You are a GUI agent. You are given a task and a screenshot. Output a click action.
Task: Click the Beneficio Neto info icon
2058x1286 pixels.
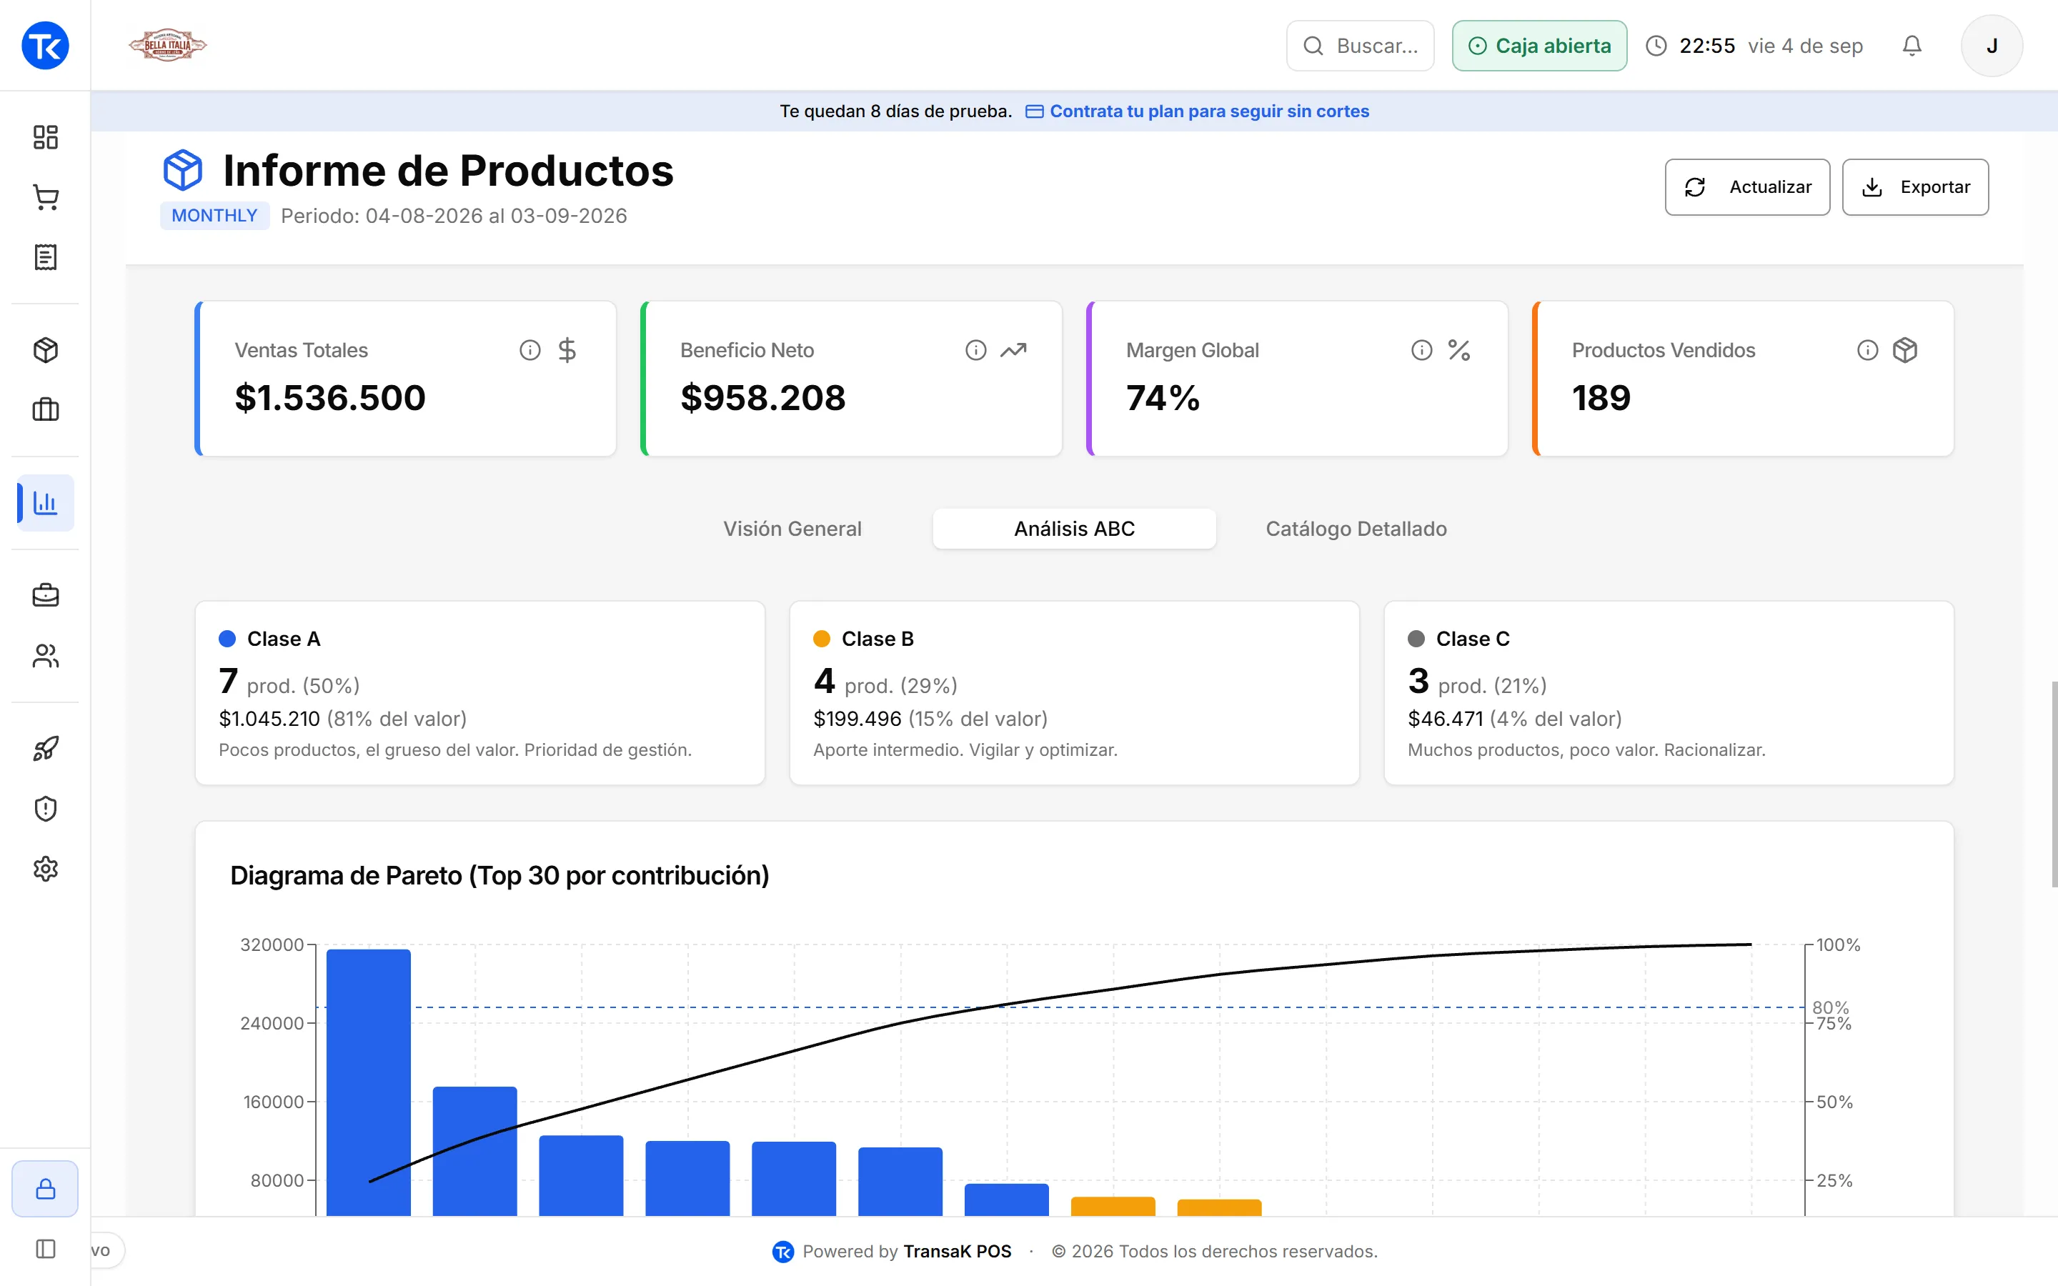(975, 350)
